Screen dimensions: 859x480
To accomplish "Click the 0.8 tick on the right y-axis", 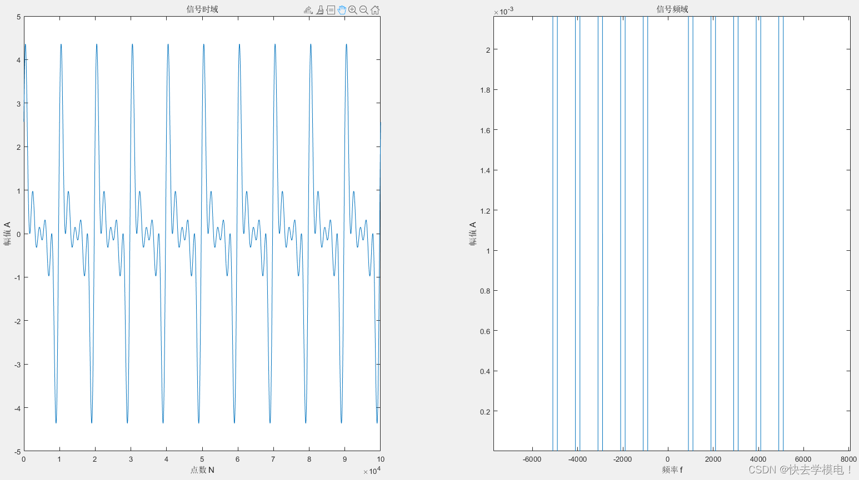I will [485, 291].
